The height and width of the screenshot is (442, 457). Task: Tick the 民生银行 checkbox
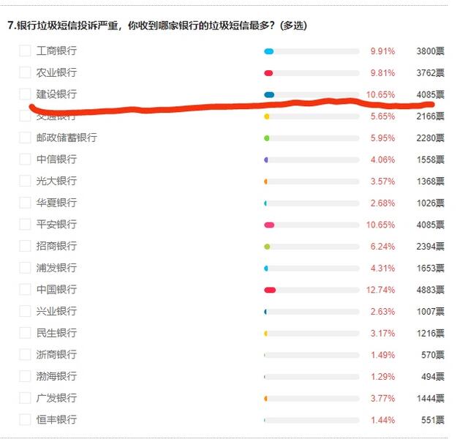(x=25, y=333)
